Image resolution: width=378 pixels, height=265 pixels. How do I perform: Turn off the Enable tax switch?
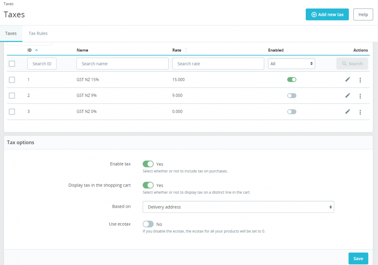(x=148, y=164)
